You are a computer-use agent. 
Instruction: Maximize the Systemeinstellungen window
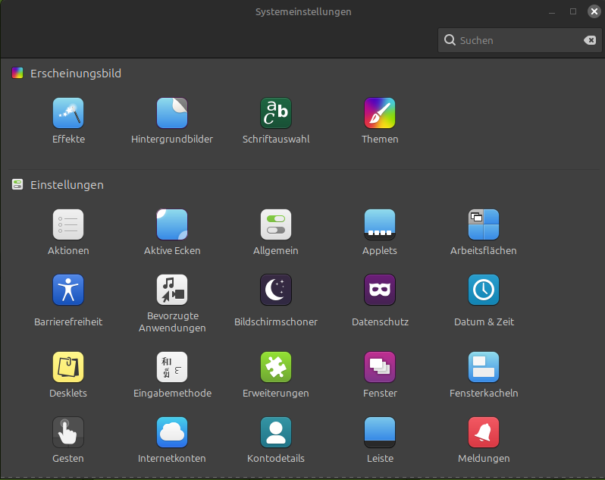tap(573, 11)
